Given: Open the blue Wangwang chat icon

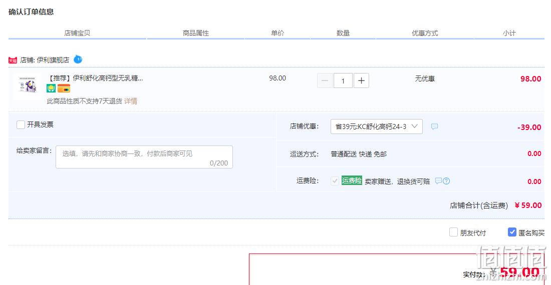Looking at the screenshot, I should (78, 59).
